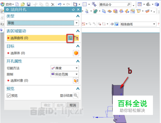
Task: Open the 限制 所处范围 dropdown
Action: tap(65, 74)
